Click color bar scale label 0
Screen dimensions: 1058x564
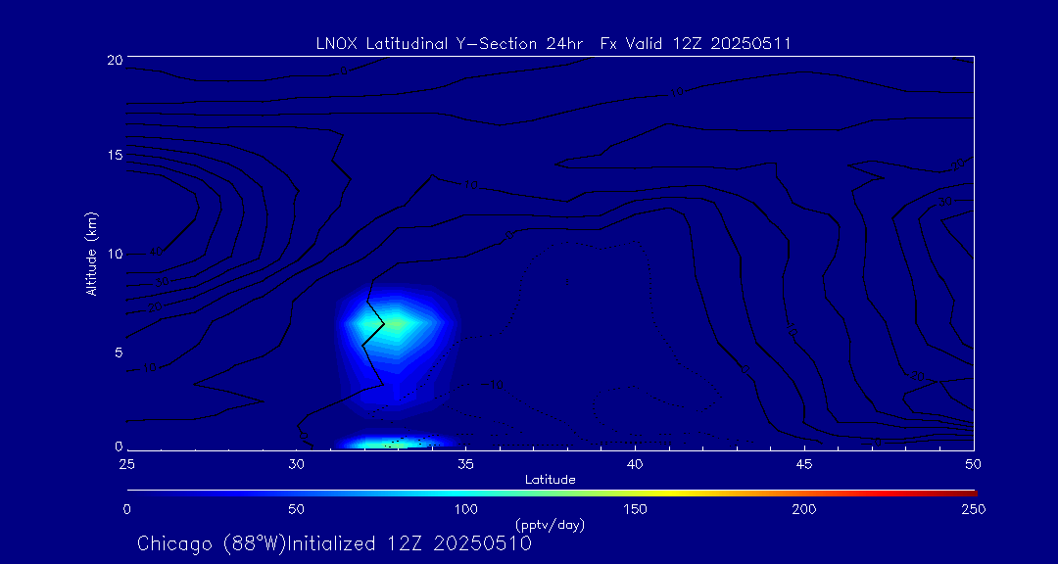pyautogui.click(x=126, y=509)
